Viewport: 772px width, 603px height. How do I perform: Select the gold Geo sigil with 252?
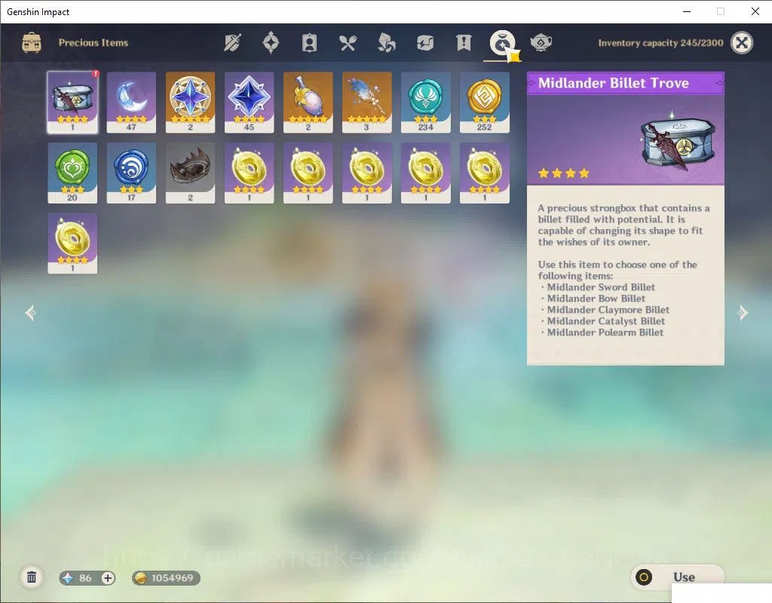coord(485,103)
